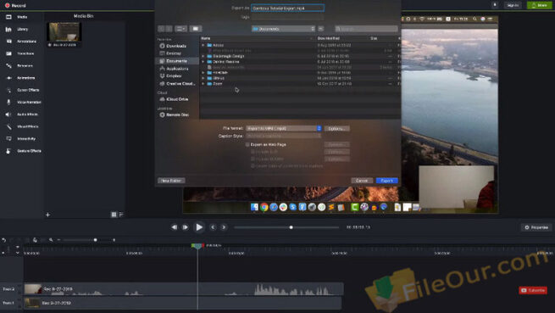Viewport: 555px width, 313px height.
Task: Open the Properties panel button
Action: [536, 227]
